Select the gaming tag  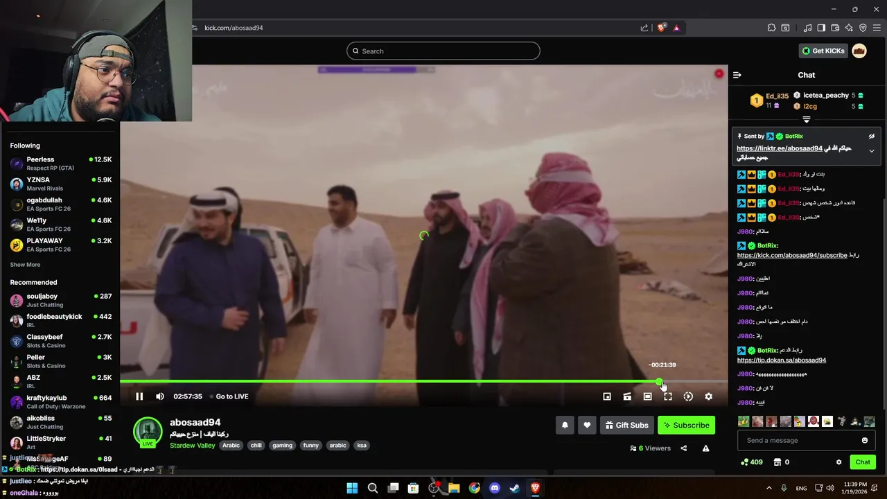[x=282, y=446]
